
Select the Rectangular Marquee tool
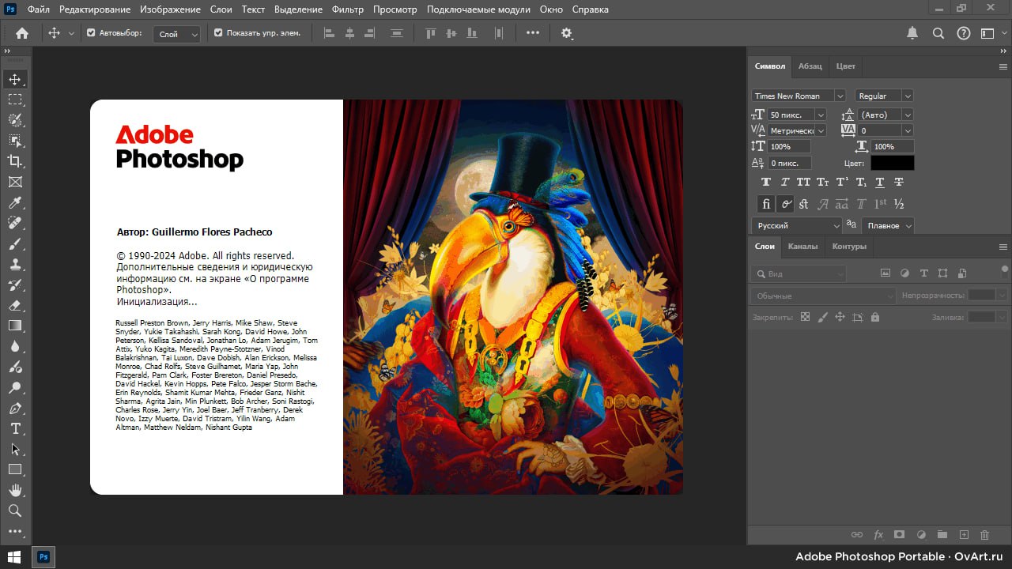[x=15, y=100]
